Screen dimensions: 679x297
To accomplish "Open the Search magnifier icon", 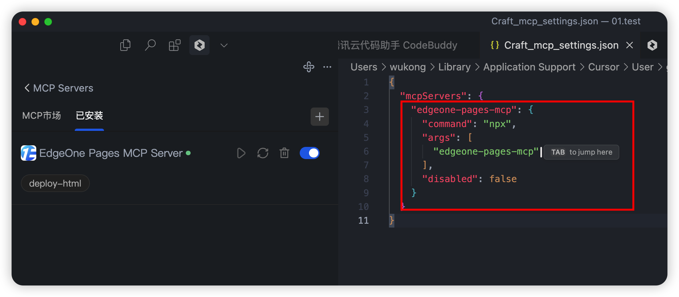I will (150, 45).
